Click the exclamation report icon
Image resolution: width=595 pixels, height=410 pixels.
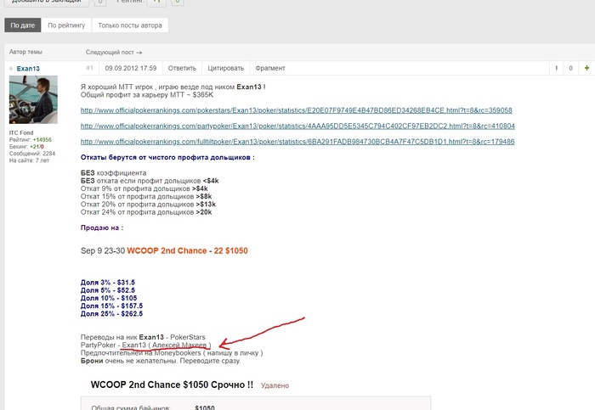(556, 68)
